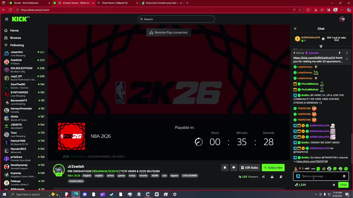Click the @AURACELTICS214 mention in the title
This screenshot has height=198, width=353.
click(105, 171)
